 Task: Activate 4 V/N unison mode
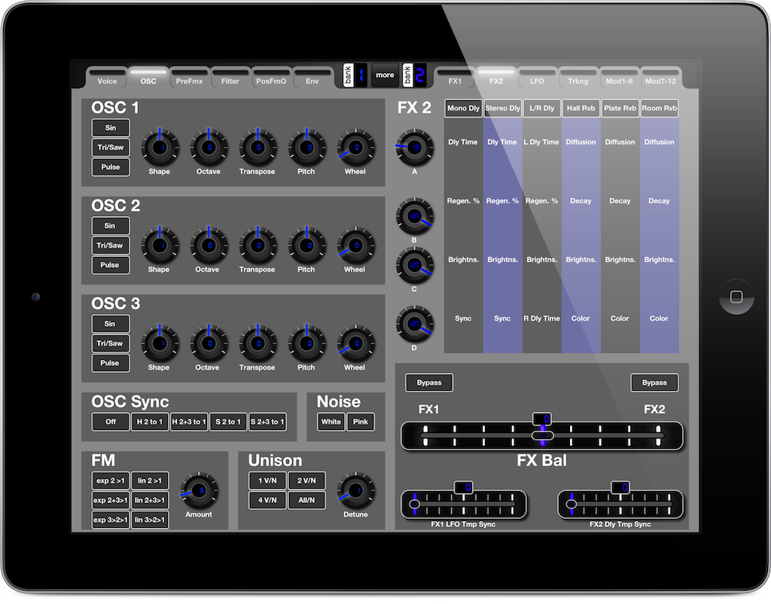(x=267, y=499)
